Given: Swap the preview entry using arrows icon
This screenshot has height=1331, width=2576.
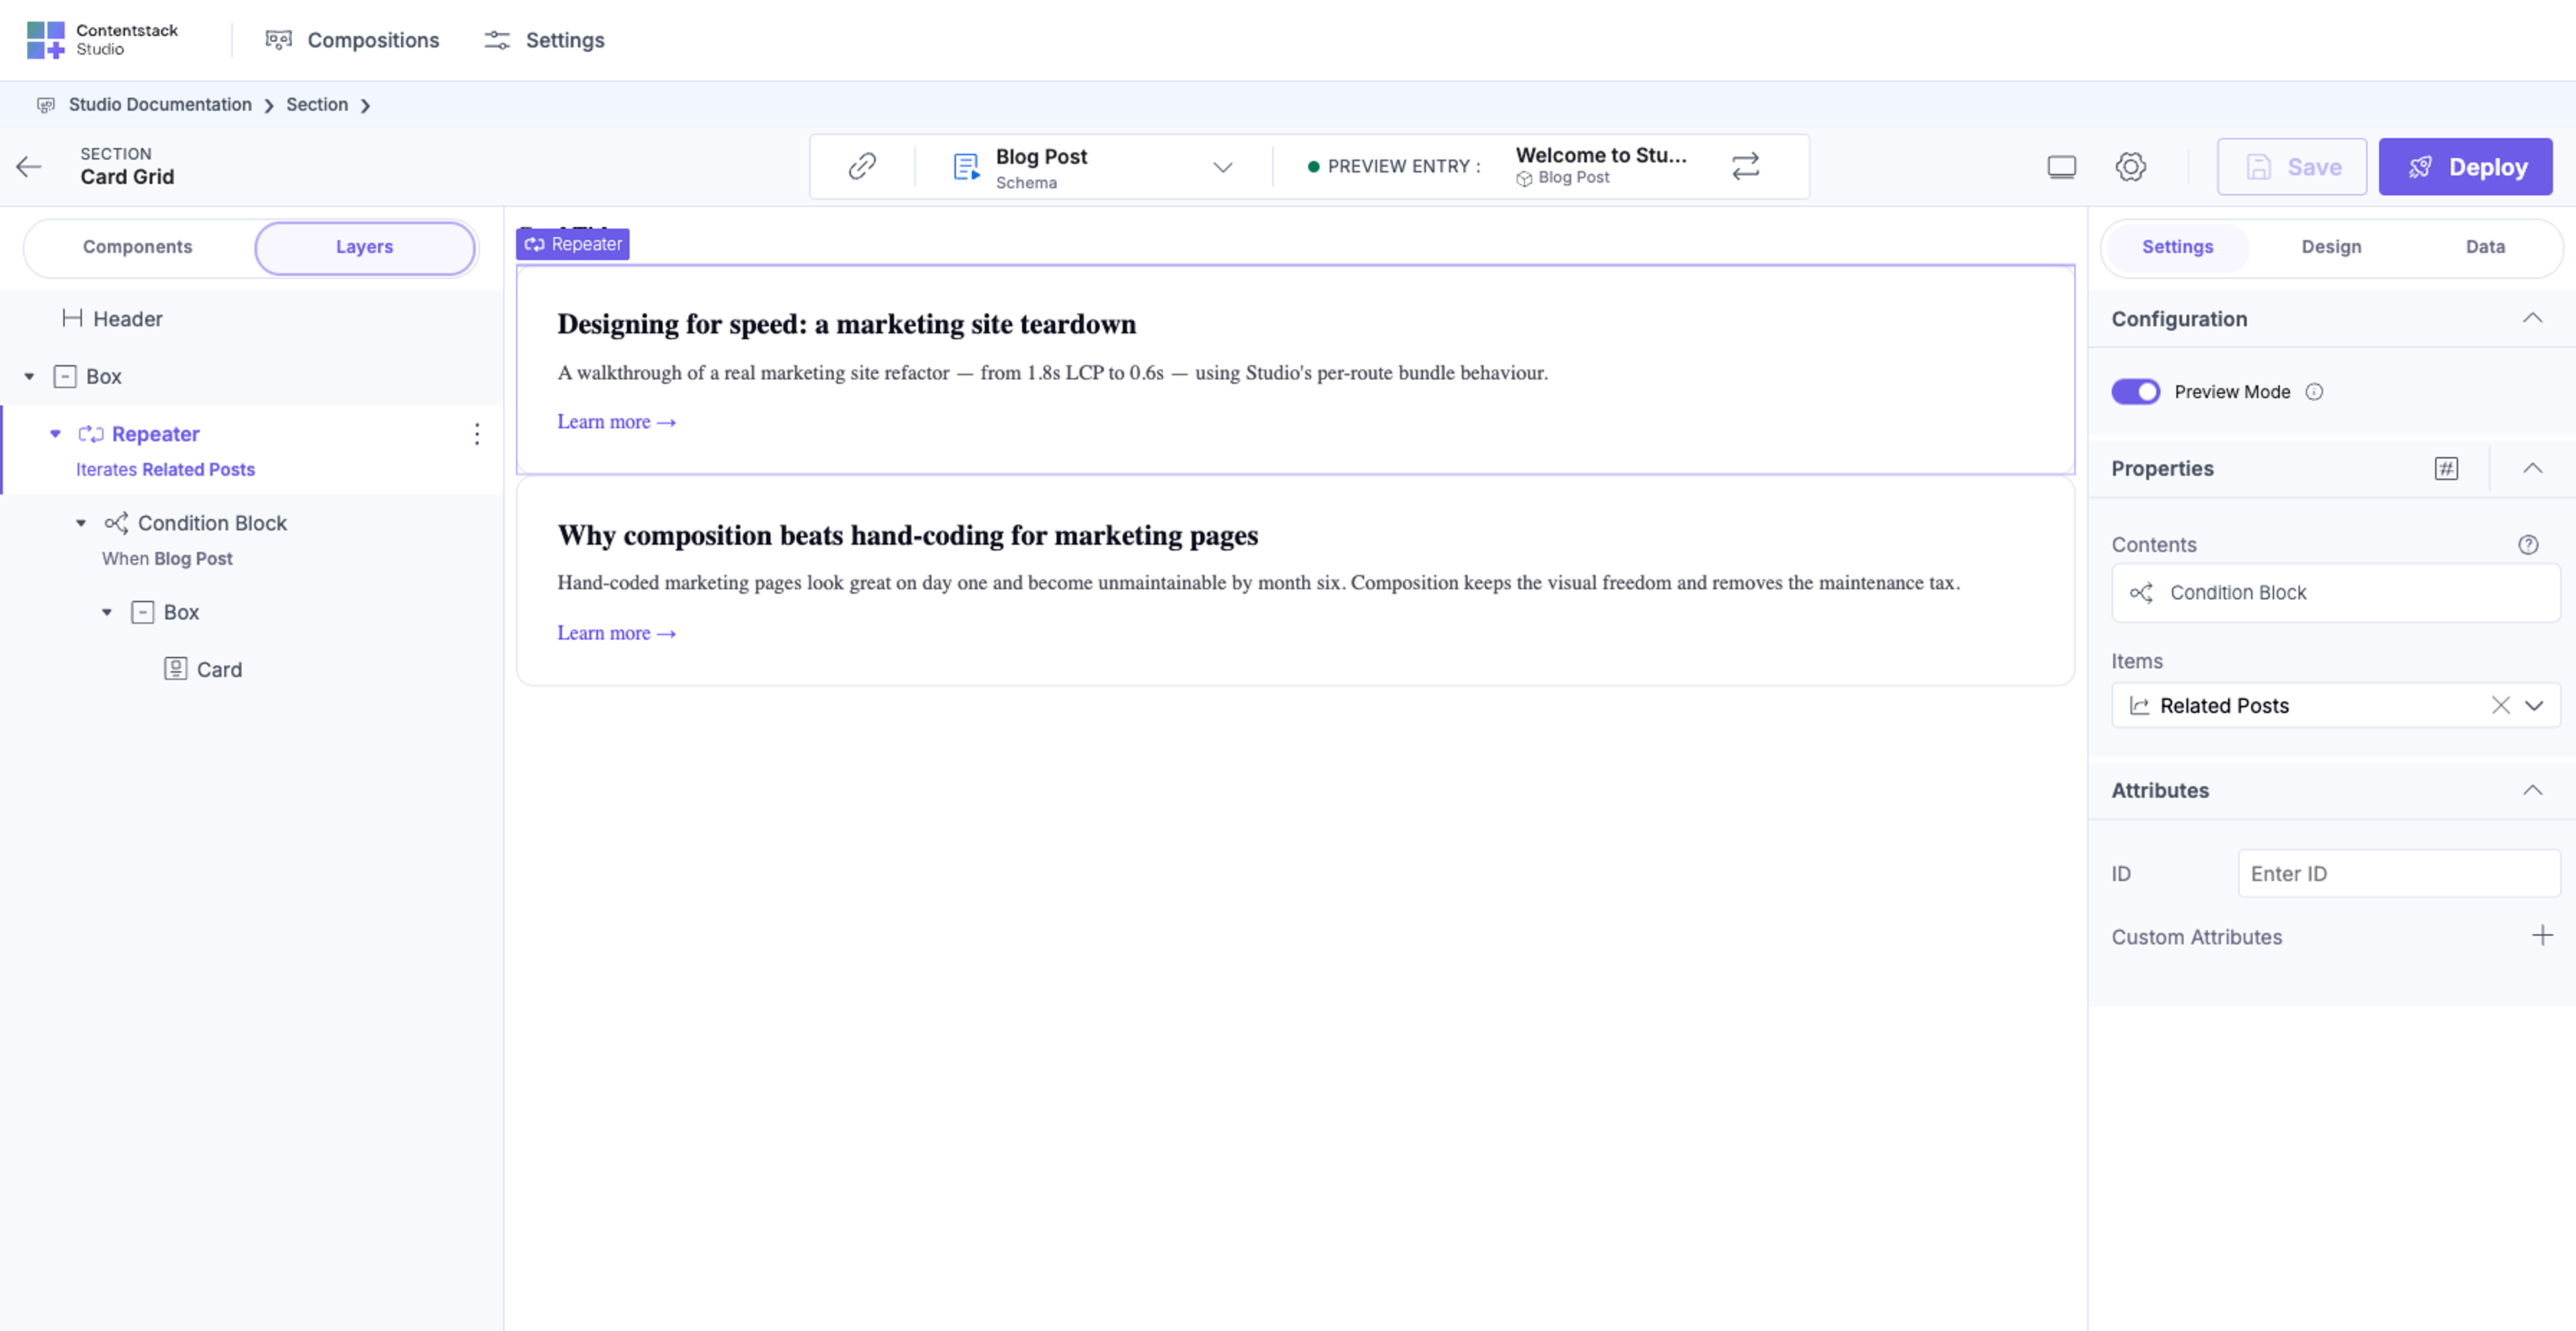Looking at the screenshot, I should (1745, 166).
